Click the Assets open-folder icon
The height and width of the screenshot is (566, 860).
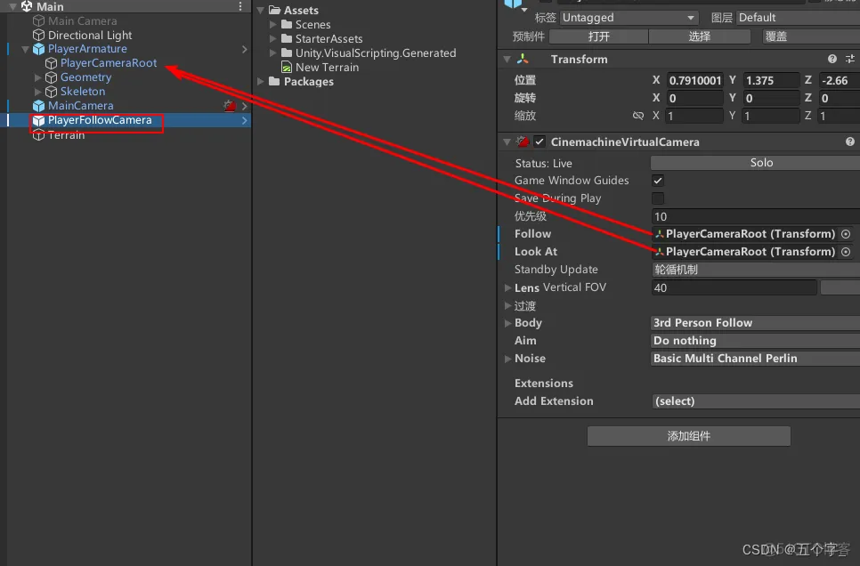[275, 10]
